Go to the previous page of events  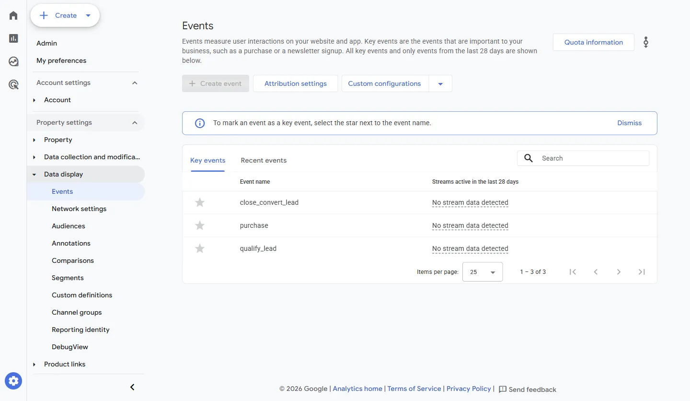[x=596, y=272]
